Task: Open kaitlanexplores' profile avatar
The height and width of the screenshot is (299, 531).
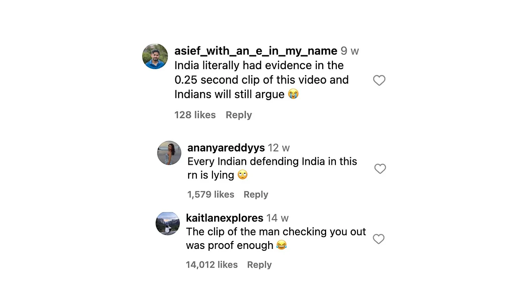Action: [x=168, y=223]
